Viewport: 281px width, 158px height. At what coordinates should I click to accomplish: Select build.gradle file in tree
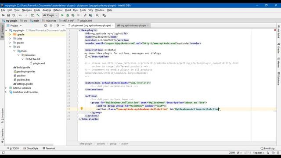23,67
